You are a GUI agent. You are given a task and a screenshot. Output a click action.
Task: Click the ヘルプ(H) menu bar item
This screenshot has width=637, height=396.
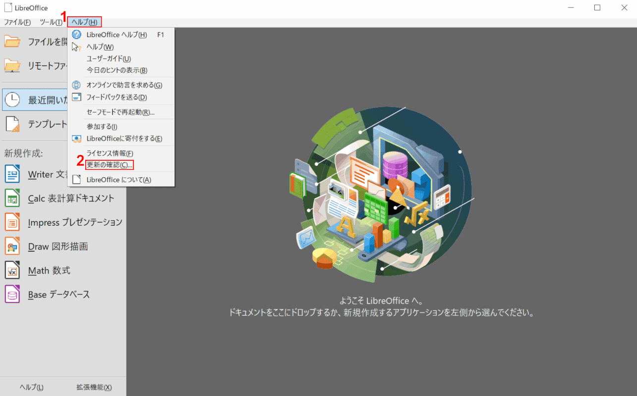84,22
